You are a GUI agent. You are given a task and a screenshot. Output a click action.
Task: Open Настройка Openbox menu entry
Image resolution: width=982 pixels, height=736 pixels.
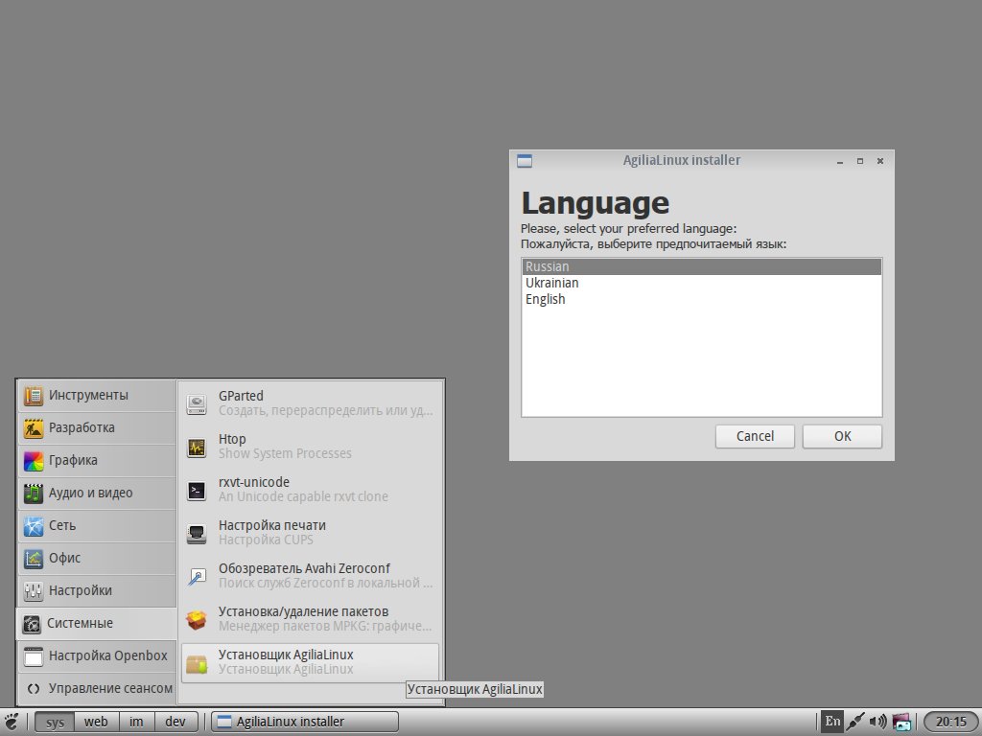[97, 655]
